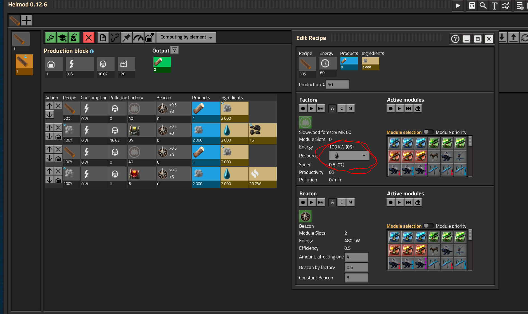Toggle Beacon Module selection / priority switch

click(428, 226)
